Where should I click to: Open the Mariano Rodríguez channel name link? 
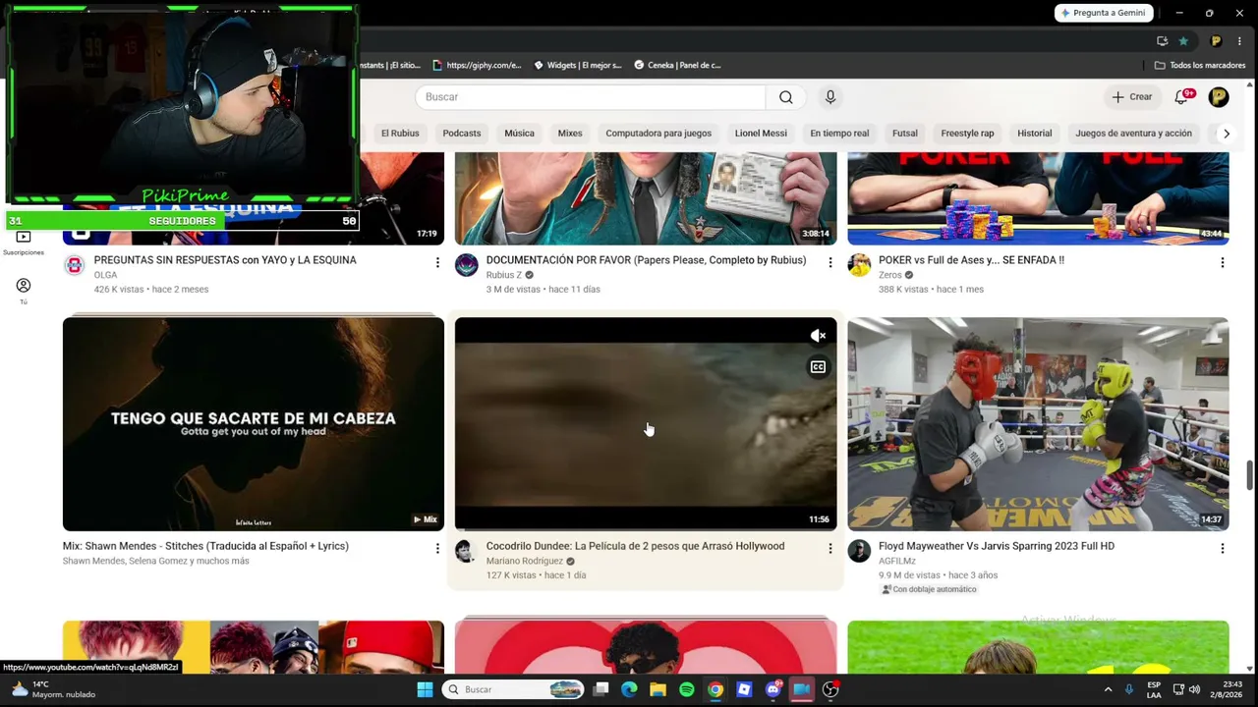click(525, 561)
